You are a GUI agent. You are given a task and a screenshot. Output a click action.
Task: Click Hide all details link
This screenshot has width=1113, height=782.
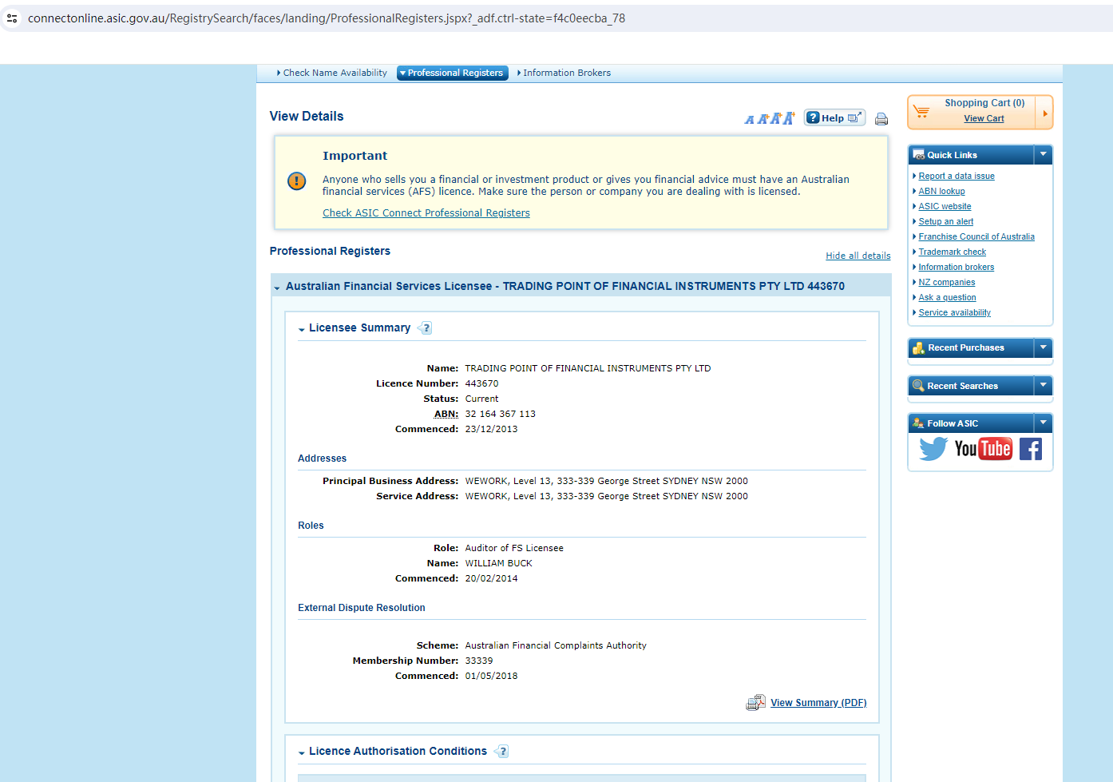(x=858, y=256)
